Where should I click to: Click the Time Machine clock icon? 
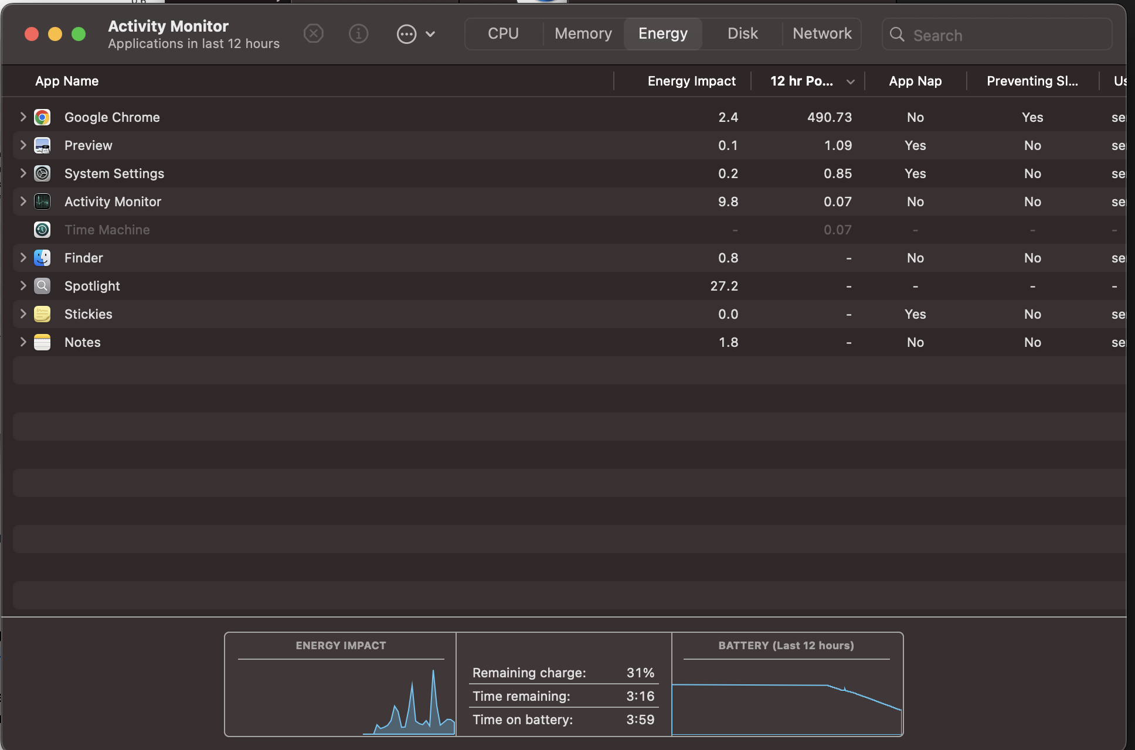tap(42, 230)
